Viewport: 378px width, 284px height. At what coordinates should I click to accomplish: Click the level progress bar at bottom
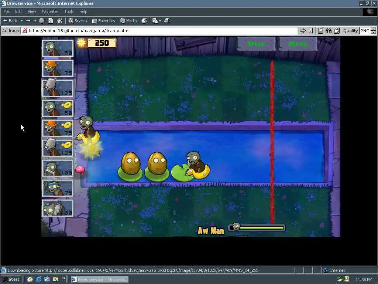pos(257,227)
